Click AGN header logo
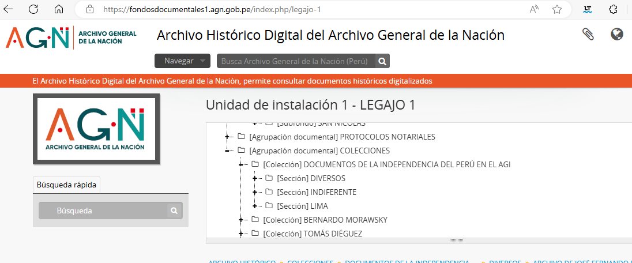 click(71, 37)
